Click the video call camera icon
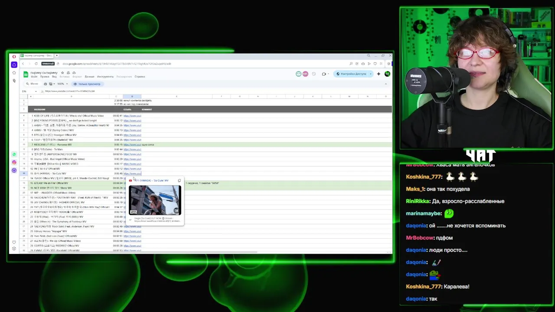Viewport: 555px width, 312px height. pos(324,74)
